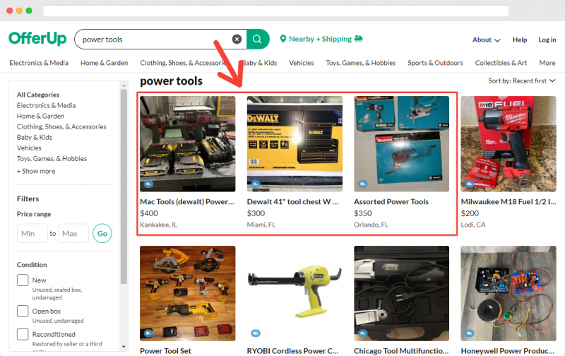Click the green search magnifier button

(258, 39)
